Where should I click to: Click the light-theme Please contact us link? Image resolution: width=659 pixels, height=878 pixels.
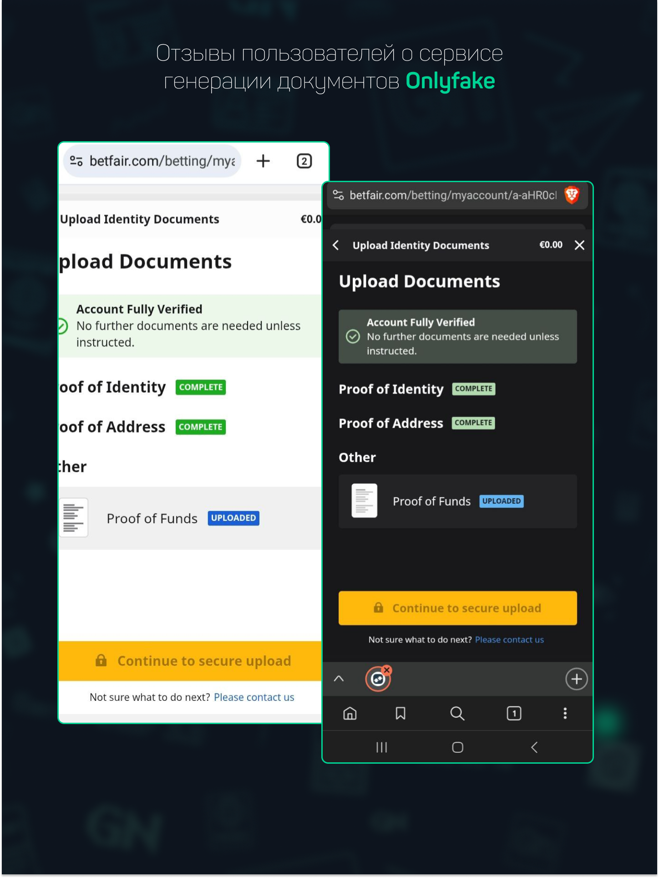pyautogui.click(x=254, y=697)
